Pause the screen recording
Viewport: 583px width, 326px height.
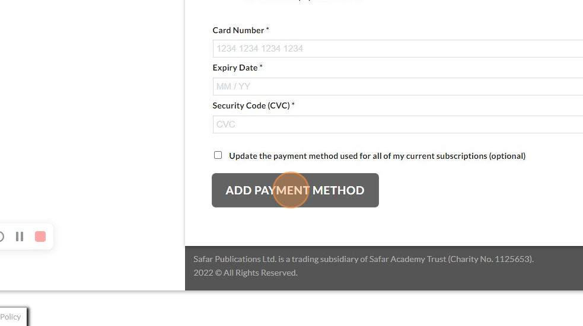point(20,236)
